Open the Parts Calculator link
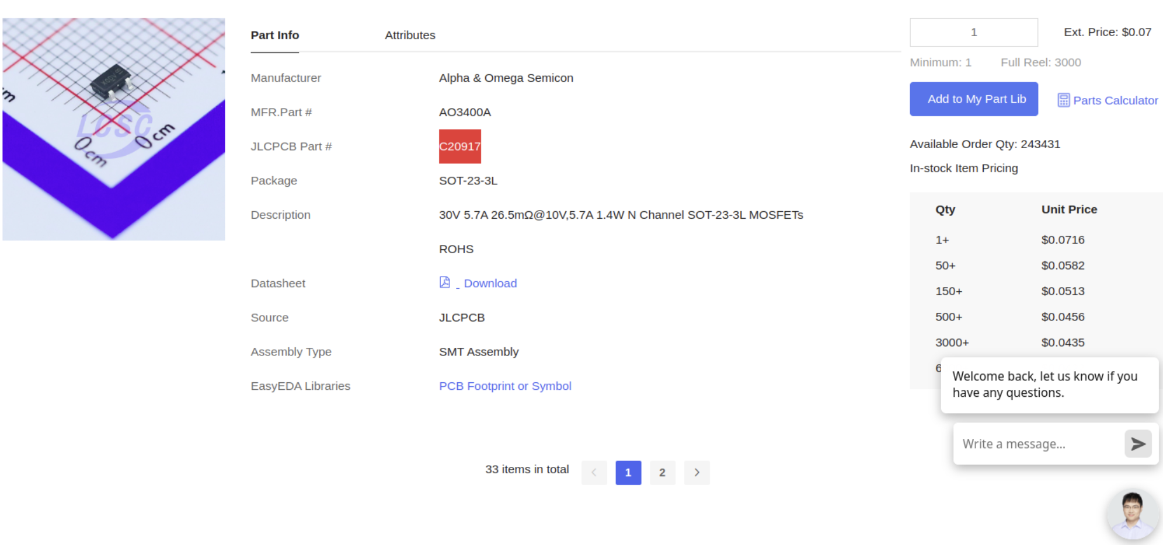Viewport: 1163px width, 545px height. [1115, 100]
